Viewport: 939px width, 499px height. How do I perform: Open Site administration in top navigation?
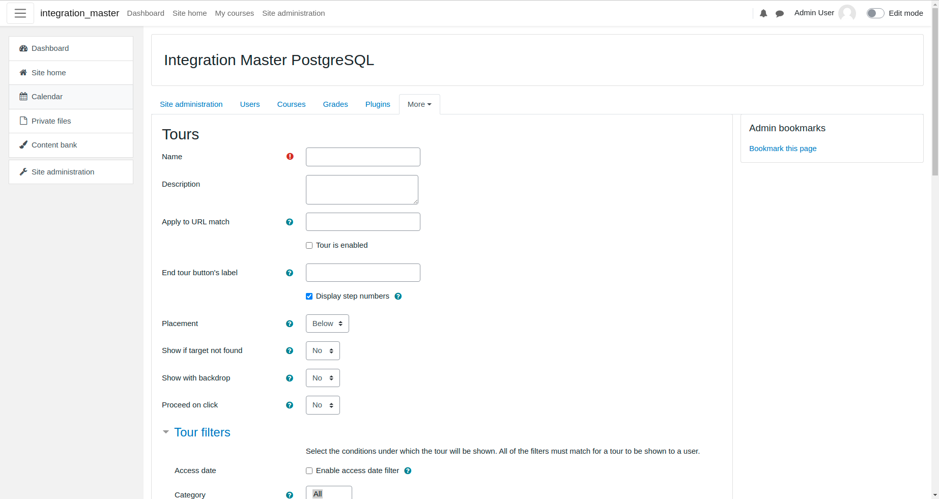tap(293, 13)
